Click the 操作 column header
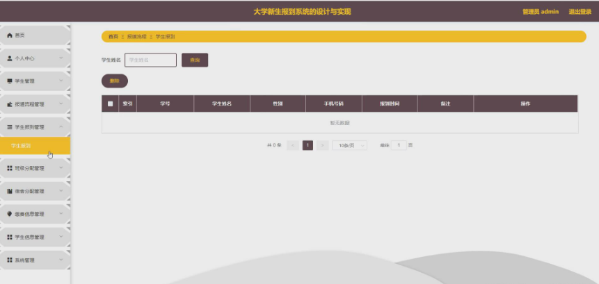This screenshot has height=284, width=599. tap(525, 103)
